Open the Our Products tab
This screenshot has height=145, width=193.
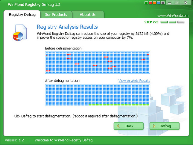point(56,15)
